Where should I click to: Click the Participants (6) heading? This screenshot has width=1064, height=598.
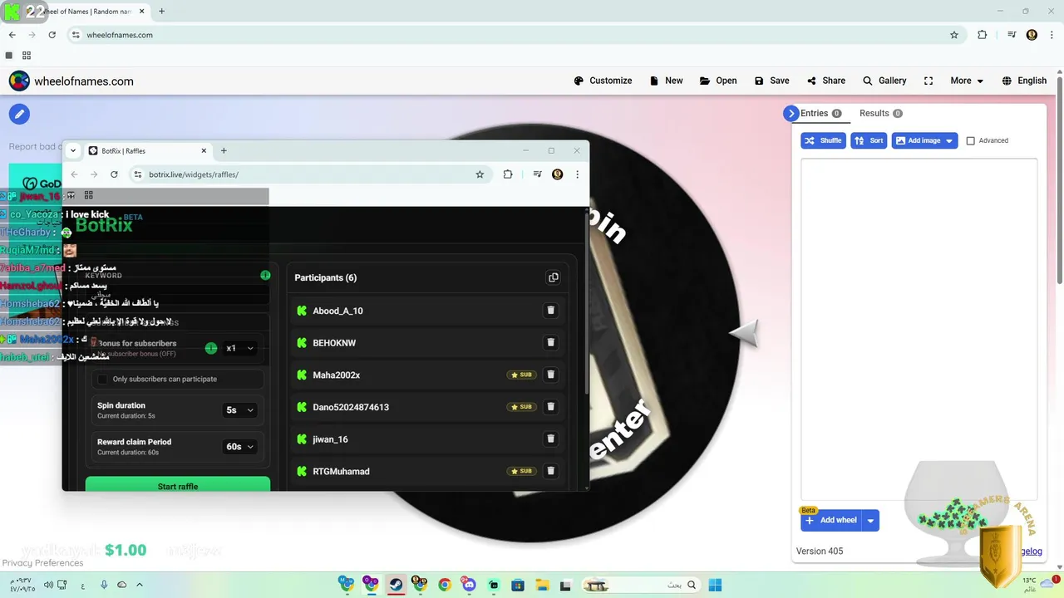pos(326,277)
